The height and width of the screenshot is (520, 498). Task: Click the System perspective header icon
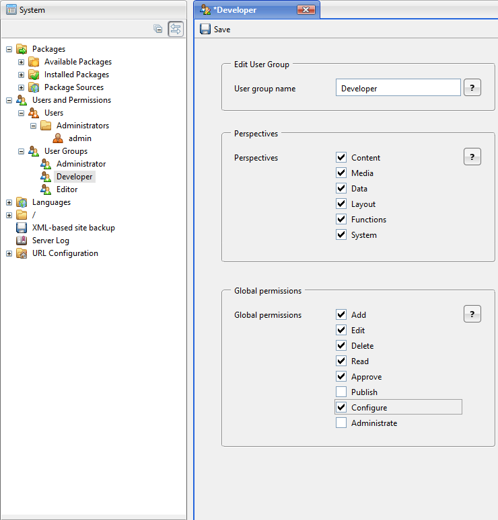11,9
